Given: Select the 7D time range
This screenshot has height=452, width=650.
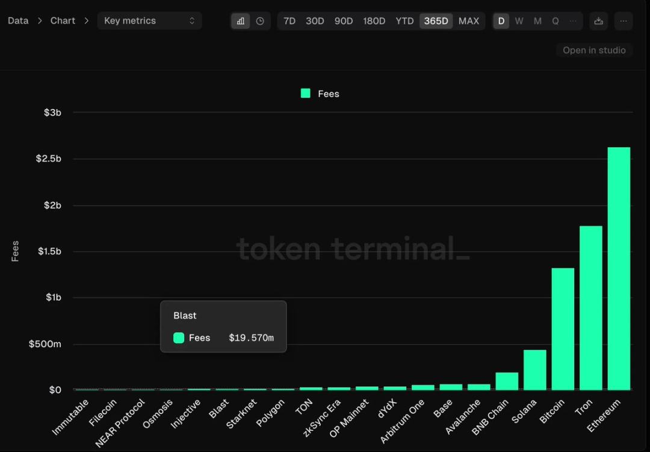Looking at the screenshot, I should point(289,21).
